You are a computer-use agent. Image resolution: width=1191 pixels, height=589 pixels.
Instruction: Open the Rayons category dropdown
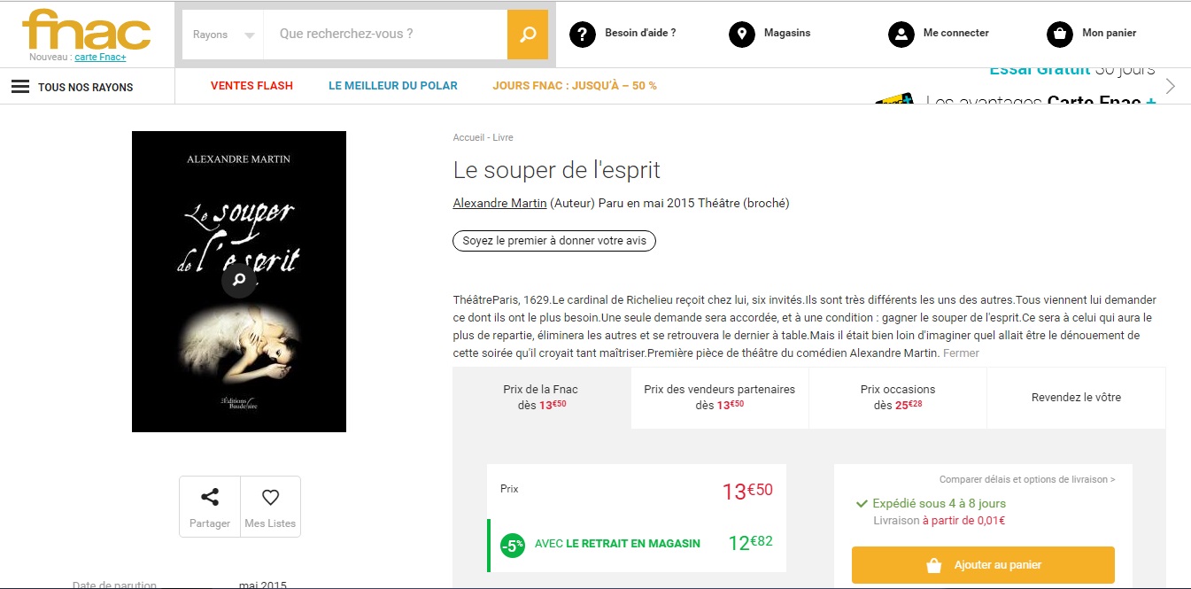[220, 34]
